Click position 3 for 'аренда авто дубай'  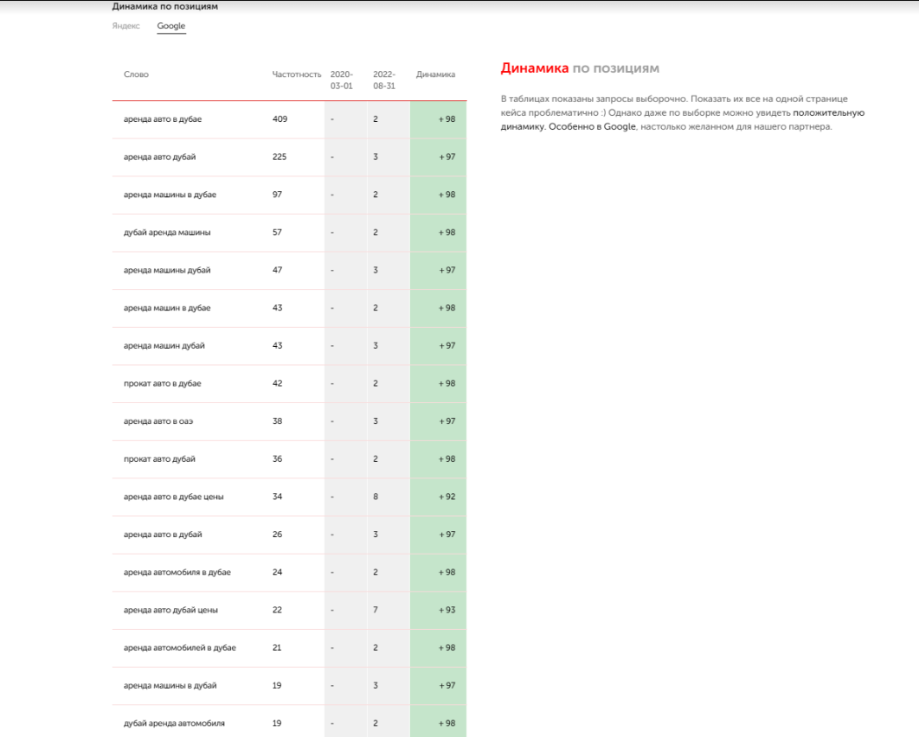click(376, 157)
